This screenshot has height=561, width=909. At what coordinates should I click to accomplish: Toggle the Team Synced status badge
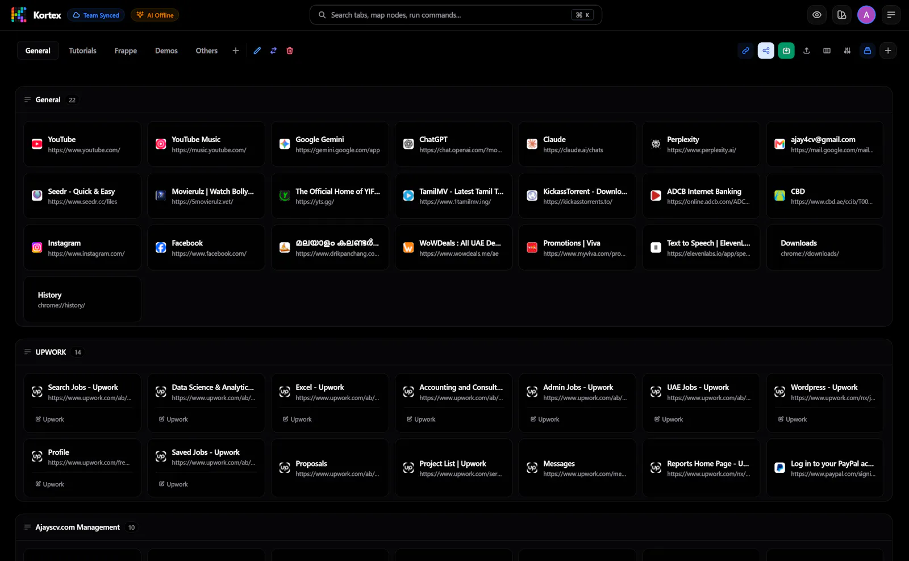pos(96,15)
